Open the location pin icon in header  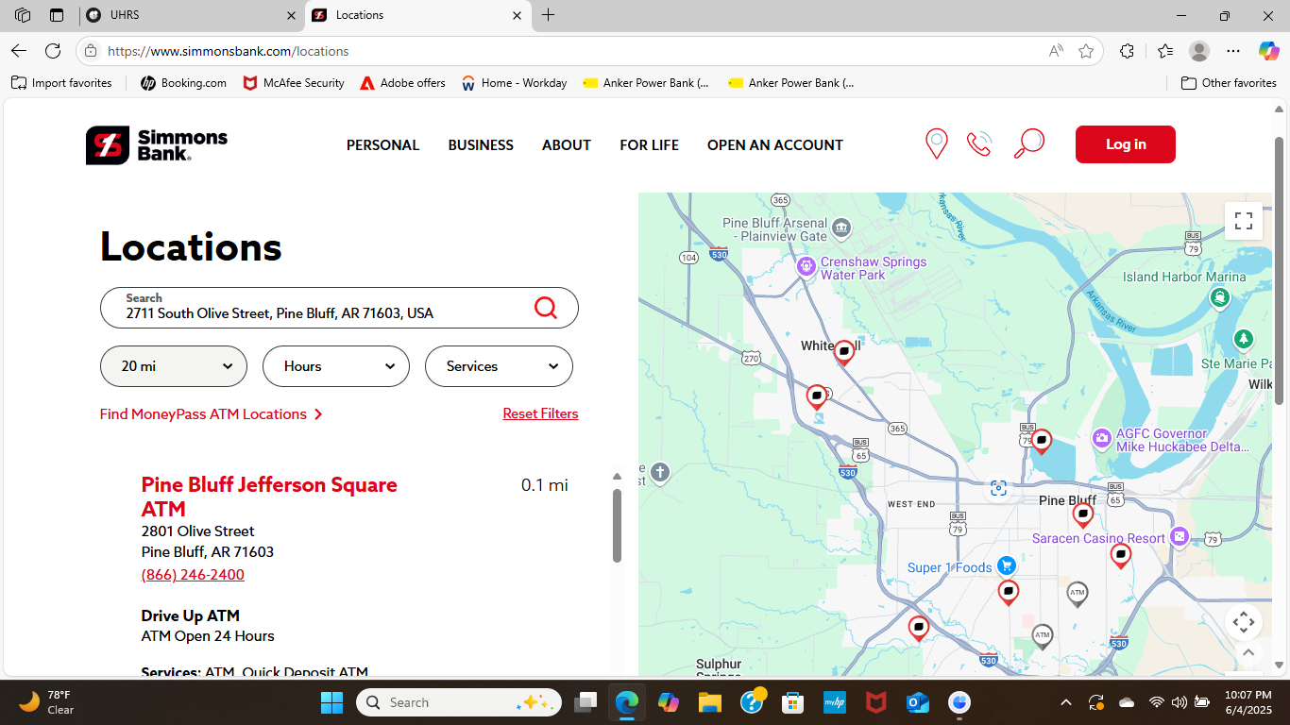[936, 144]
